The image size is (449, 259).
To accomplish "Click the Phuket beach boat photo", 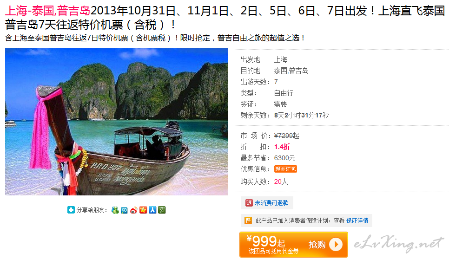I will [x=117, y=122].
